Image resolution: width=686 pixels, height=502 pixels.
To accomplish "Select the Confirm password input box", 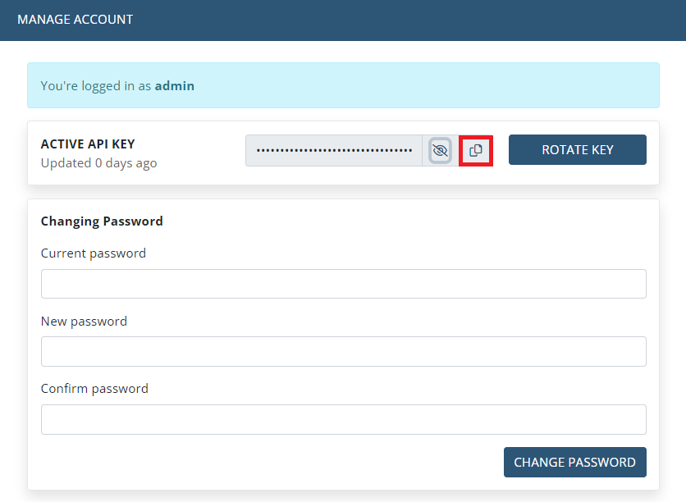I will (343, 419).
